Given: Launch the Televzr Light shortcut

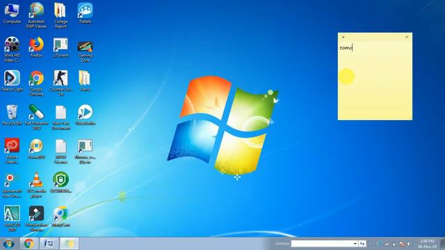Looking at the screenshot, I should tap(12, 81).
